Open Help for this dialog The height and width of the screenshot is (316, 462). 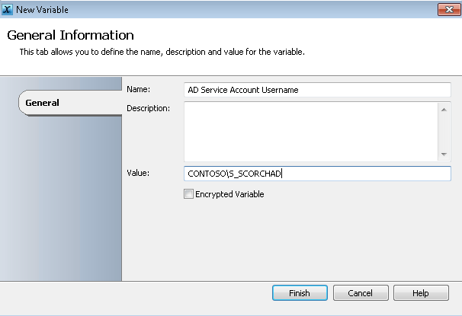click(421, 293)
